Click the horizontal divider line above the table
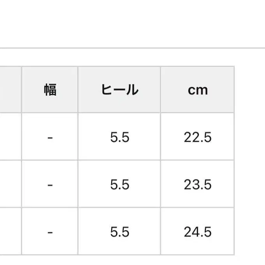Image resolution: width=265 pixels, height=265 pixels. [132, 48]
